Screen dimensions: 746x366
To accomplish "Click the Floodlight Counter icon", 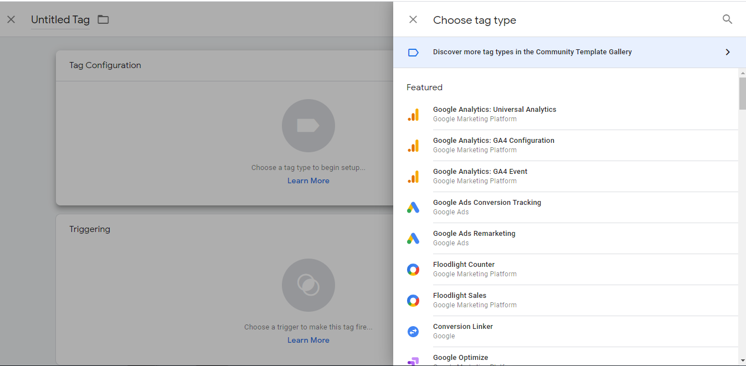I will tap(413, 270).
